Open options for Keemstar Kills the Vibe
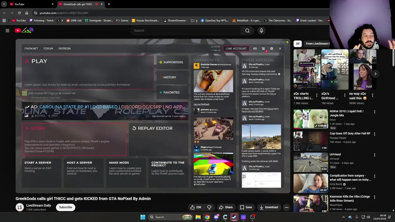 point(374,197)
